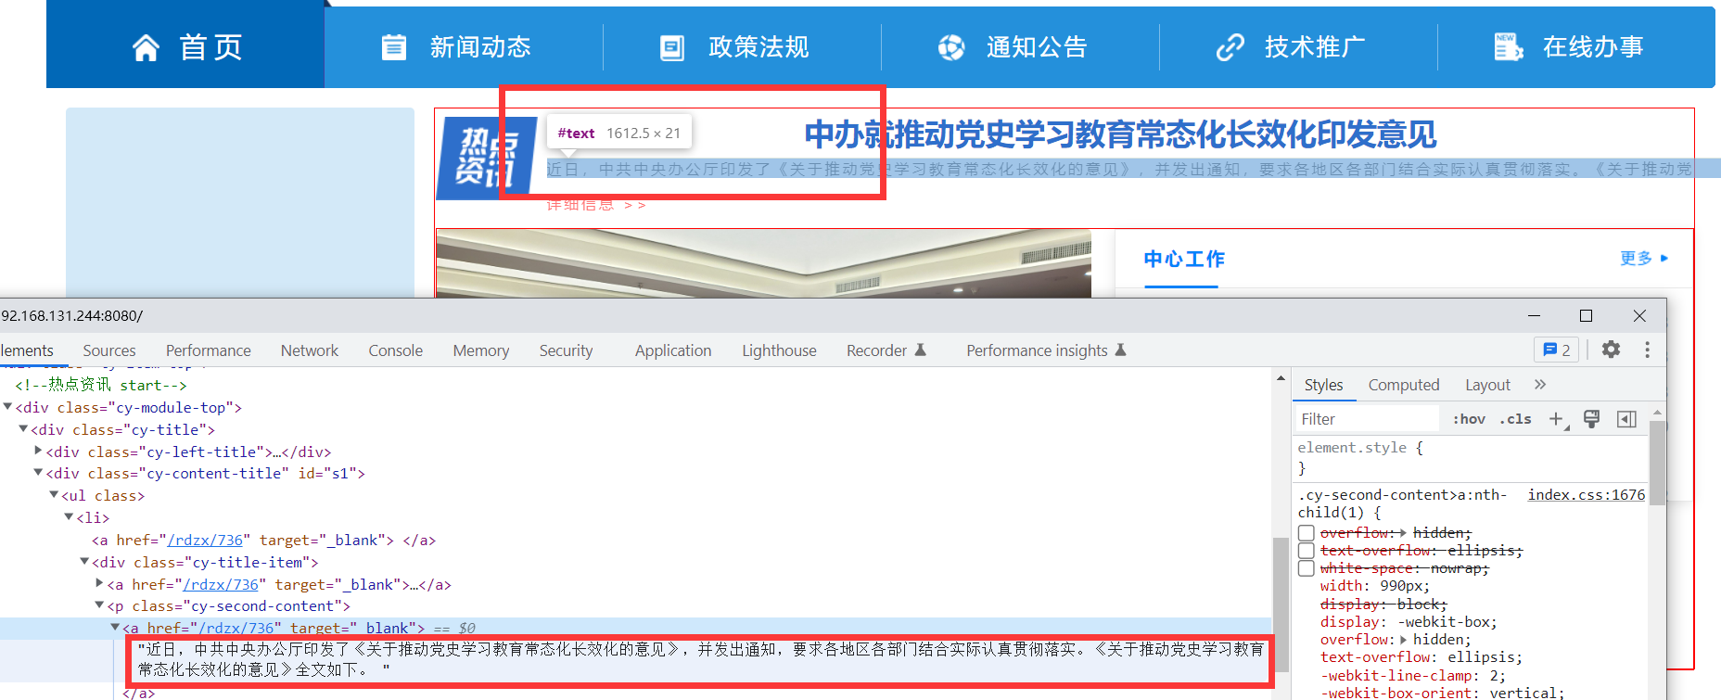Collapse the div id="s1" cy-content-title node
The width and height of the screenshot is (1721, 700).
(39, 473)
